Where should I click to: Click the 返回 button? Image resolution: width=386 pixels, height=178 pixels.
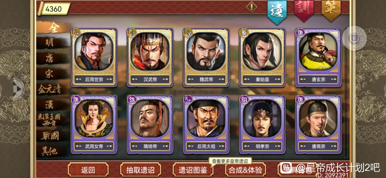click(88, 170)
